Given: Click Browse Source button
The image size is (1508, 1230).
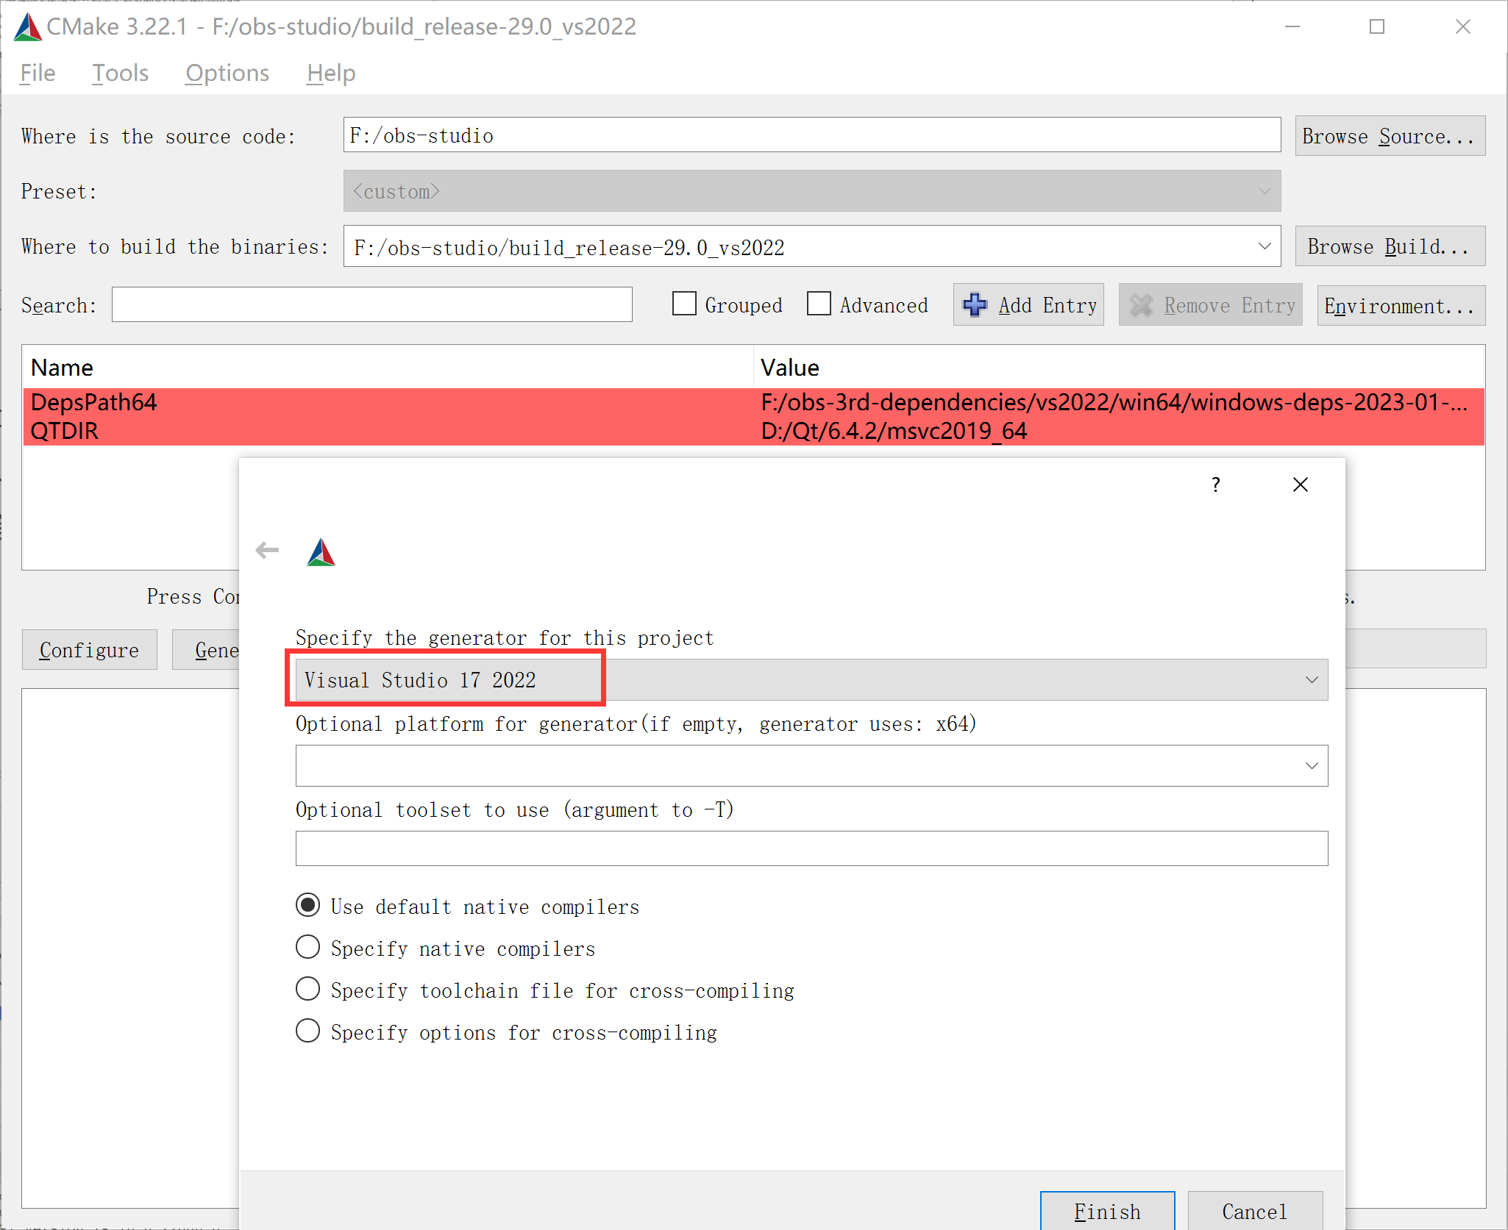Looking at the screenshot, I should point(1389,136).
